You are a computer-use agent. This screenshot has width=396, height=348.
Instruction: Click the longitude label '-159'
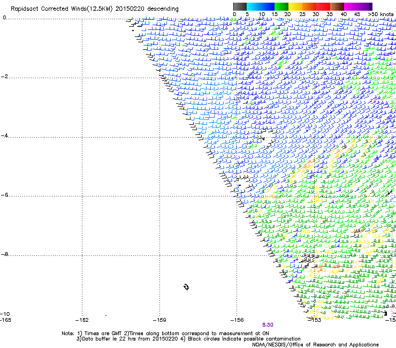click(x=159, y=320)
